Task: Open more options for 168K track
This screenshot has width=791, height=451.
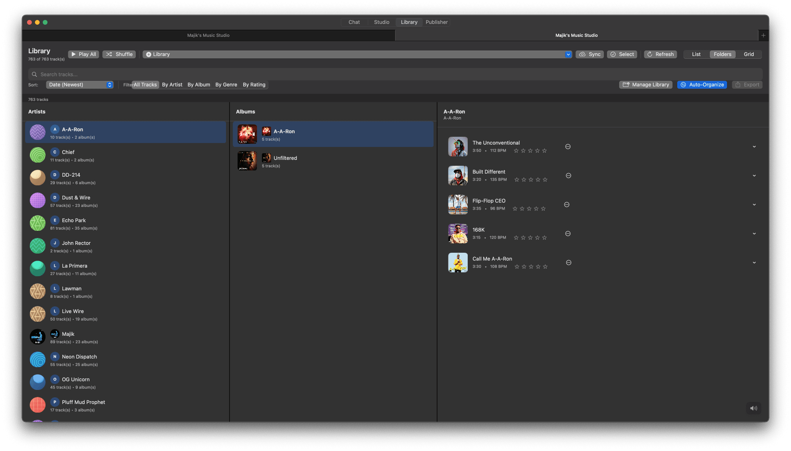Action: tap(568, 234)
